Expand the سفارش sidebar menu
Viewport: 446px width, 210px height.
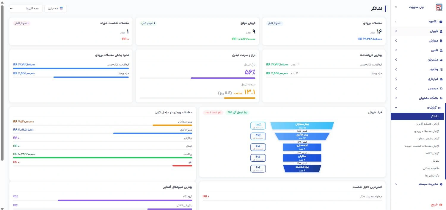pyautogui.click(x=418, y=41)
